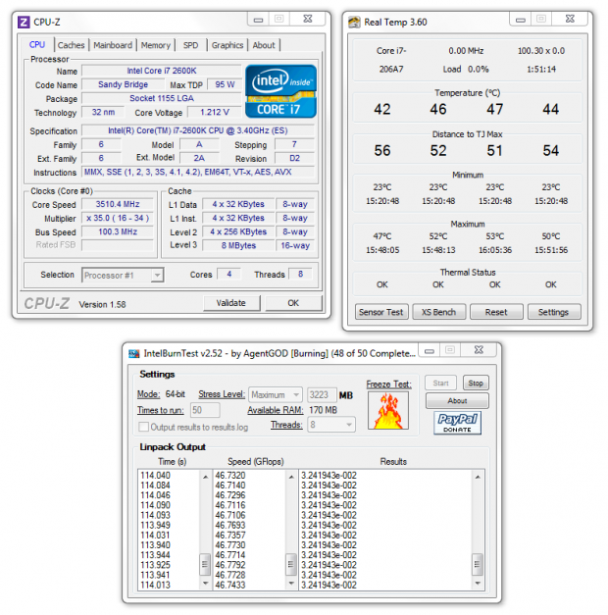
Task: Open the Memory tab in CPU-Z
Action: tap(156, 45)
